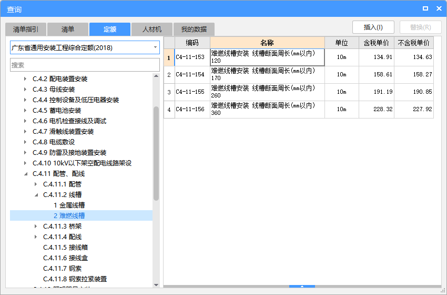Expand the C.4.11.4 配线 node
The height and width of the screenshot is (295, 447).
36,237
